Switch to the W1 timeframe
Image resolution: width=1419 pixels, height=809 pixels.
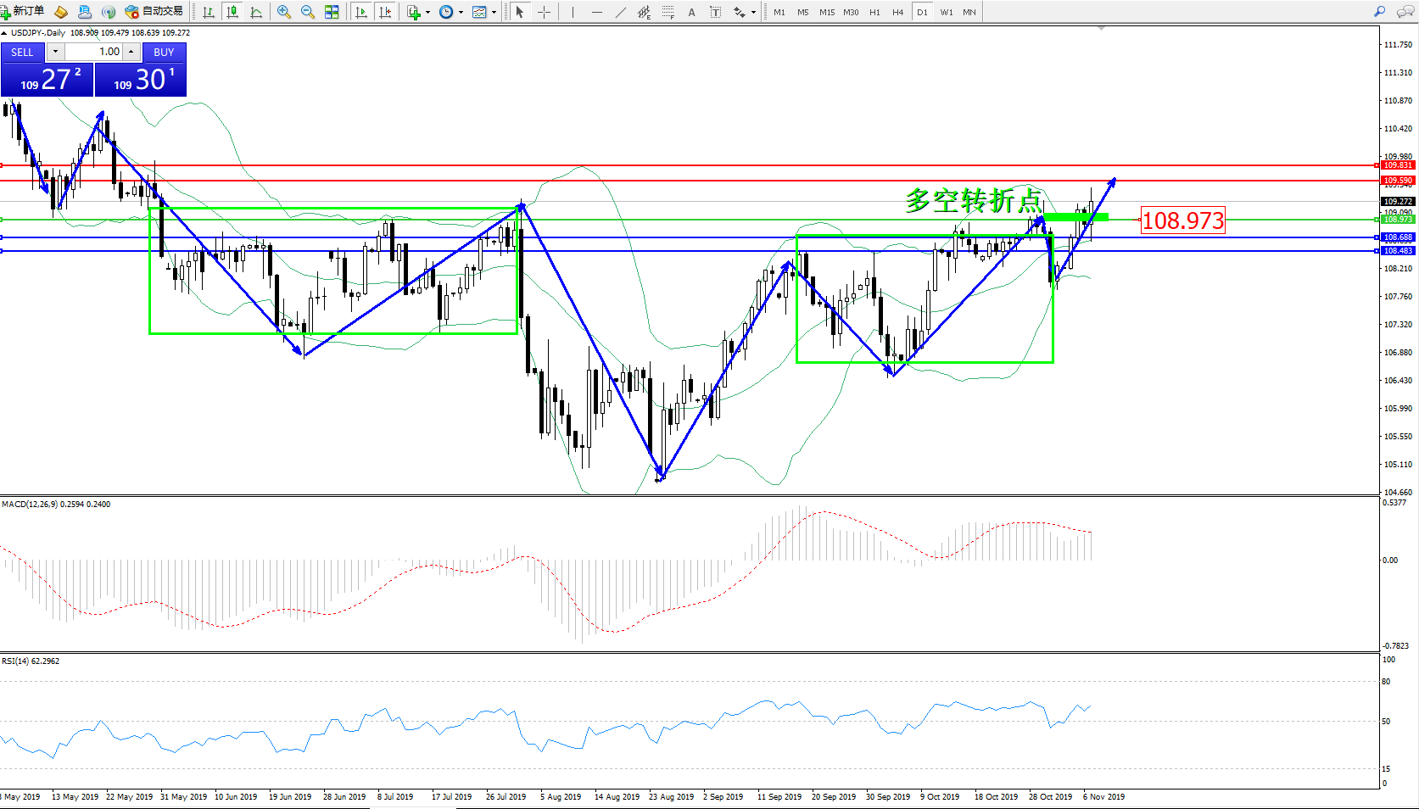(946, 12)
